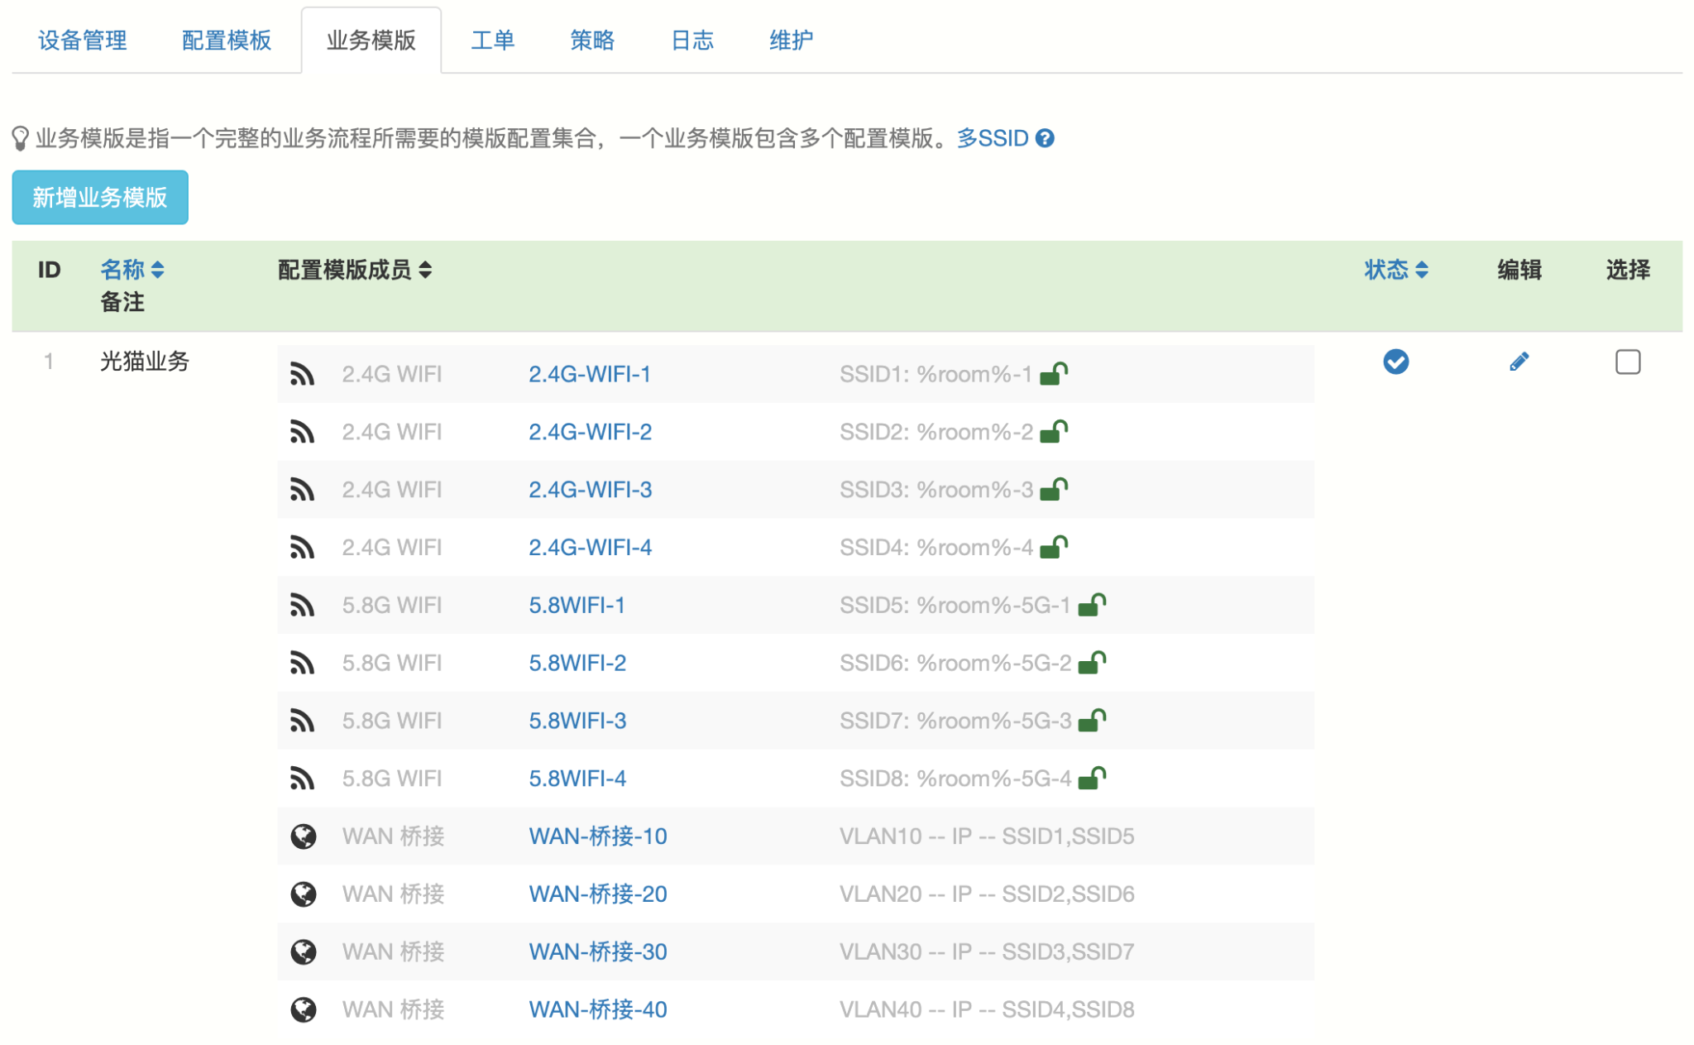Image resolution: width=1694 pixels, height=1045 pixels.
Task: Click the globe icon for WAN-桥接-10
Action: tap(304, 836)
